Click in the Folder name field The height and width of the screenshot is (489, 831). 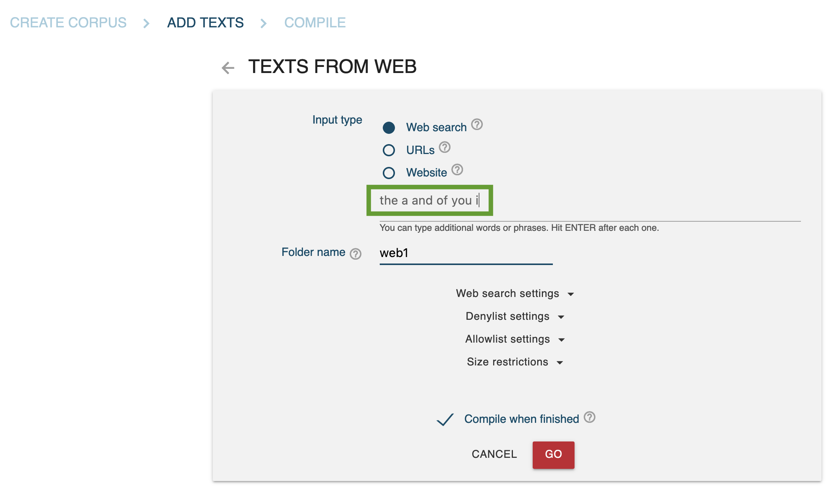[x=466, y=253]
